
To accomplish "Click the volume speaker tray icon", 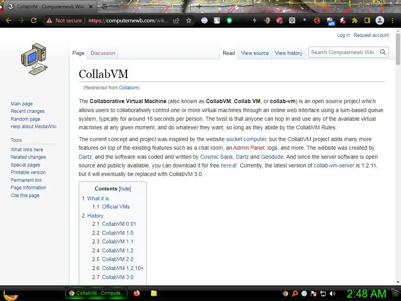I will [x=332, y=294].
